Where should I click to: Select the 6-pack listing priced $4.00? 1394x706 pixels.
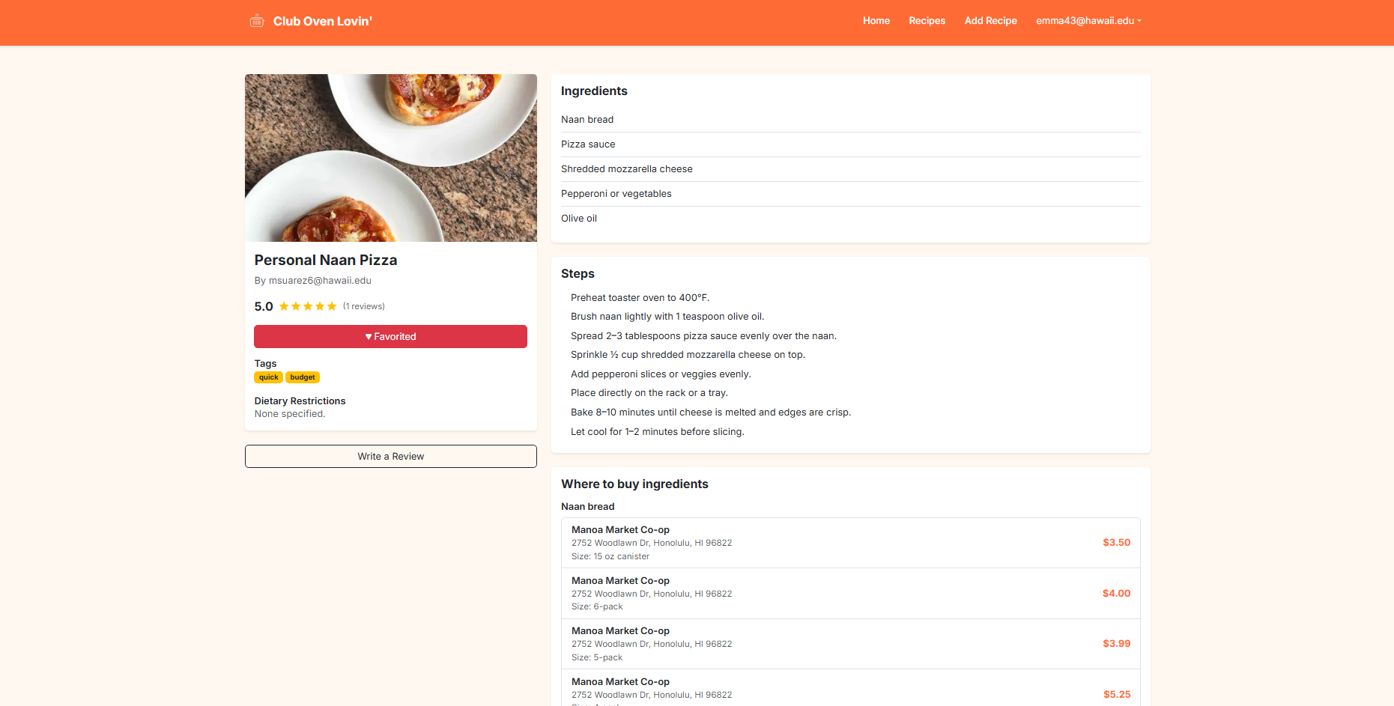point(850,594)
